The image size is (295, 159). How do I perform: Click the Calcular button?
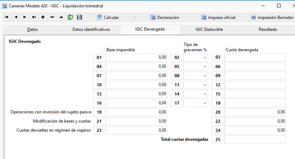pos(108,17)
